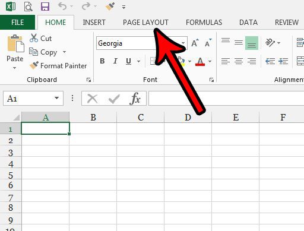Expand the font color dropdown arrow
Viewport: 304px width, 231px height.
click(210, 61)
